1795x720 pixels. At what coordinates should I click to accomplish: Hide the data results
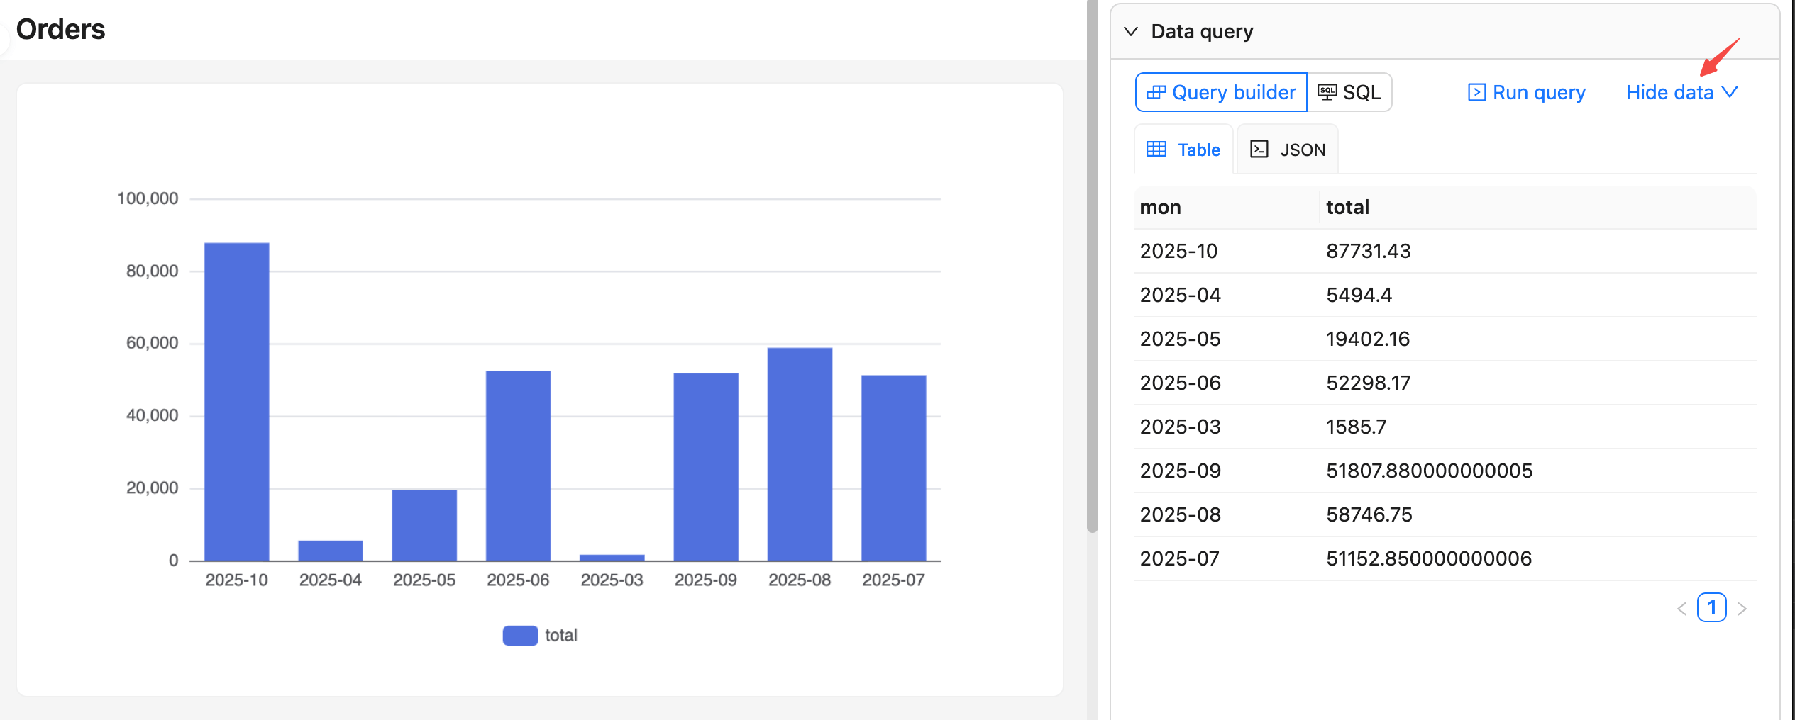[1669, 92]
